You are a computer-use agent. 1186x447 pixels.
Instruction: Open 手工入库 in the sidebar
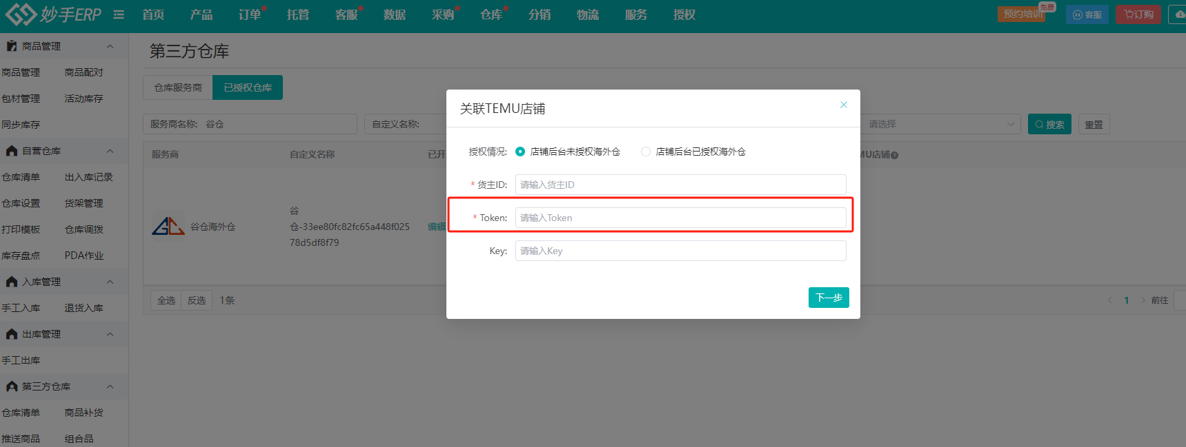tap(21, 308)
